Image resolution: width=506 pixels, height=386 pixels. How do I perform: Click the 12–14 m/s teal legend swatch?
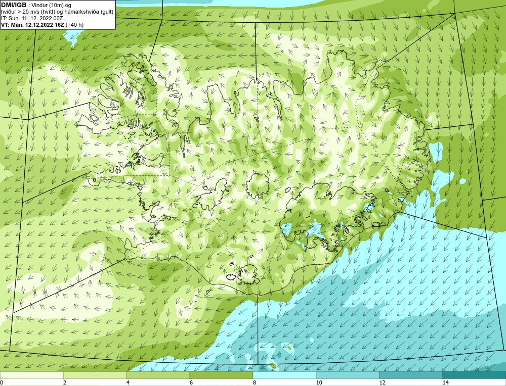pyautogui.click(x=411, y=375)
